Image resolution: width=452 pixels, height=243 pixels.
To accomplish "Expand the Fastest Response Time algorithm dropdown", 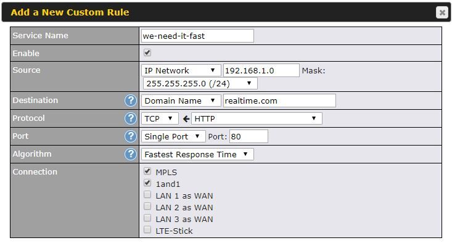I will pyautogui.click(x=197, y=154).
